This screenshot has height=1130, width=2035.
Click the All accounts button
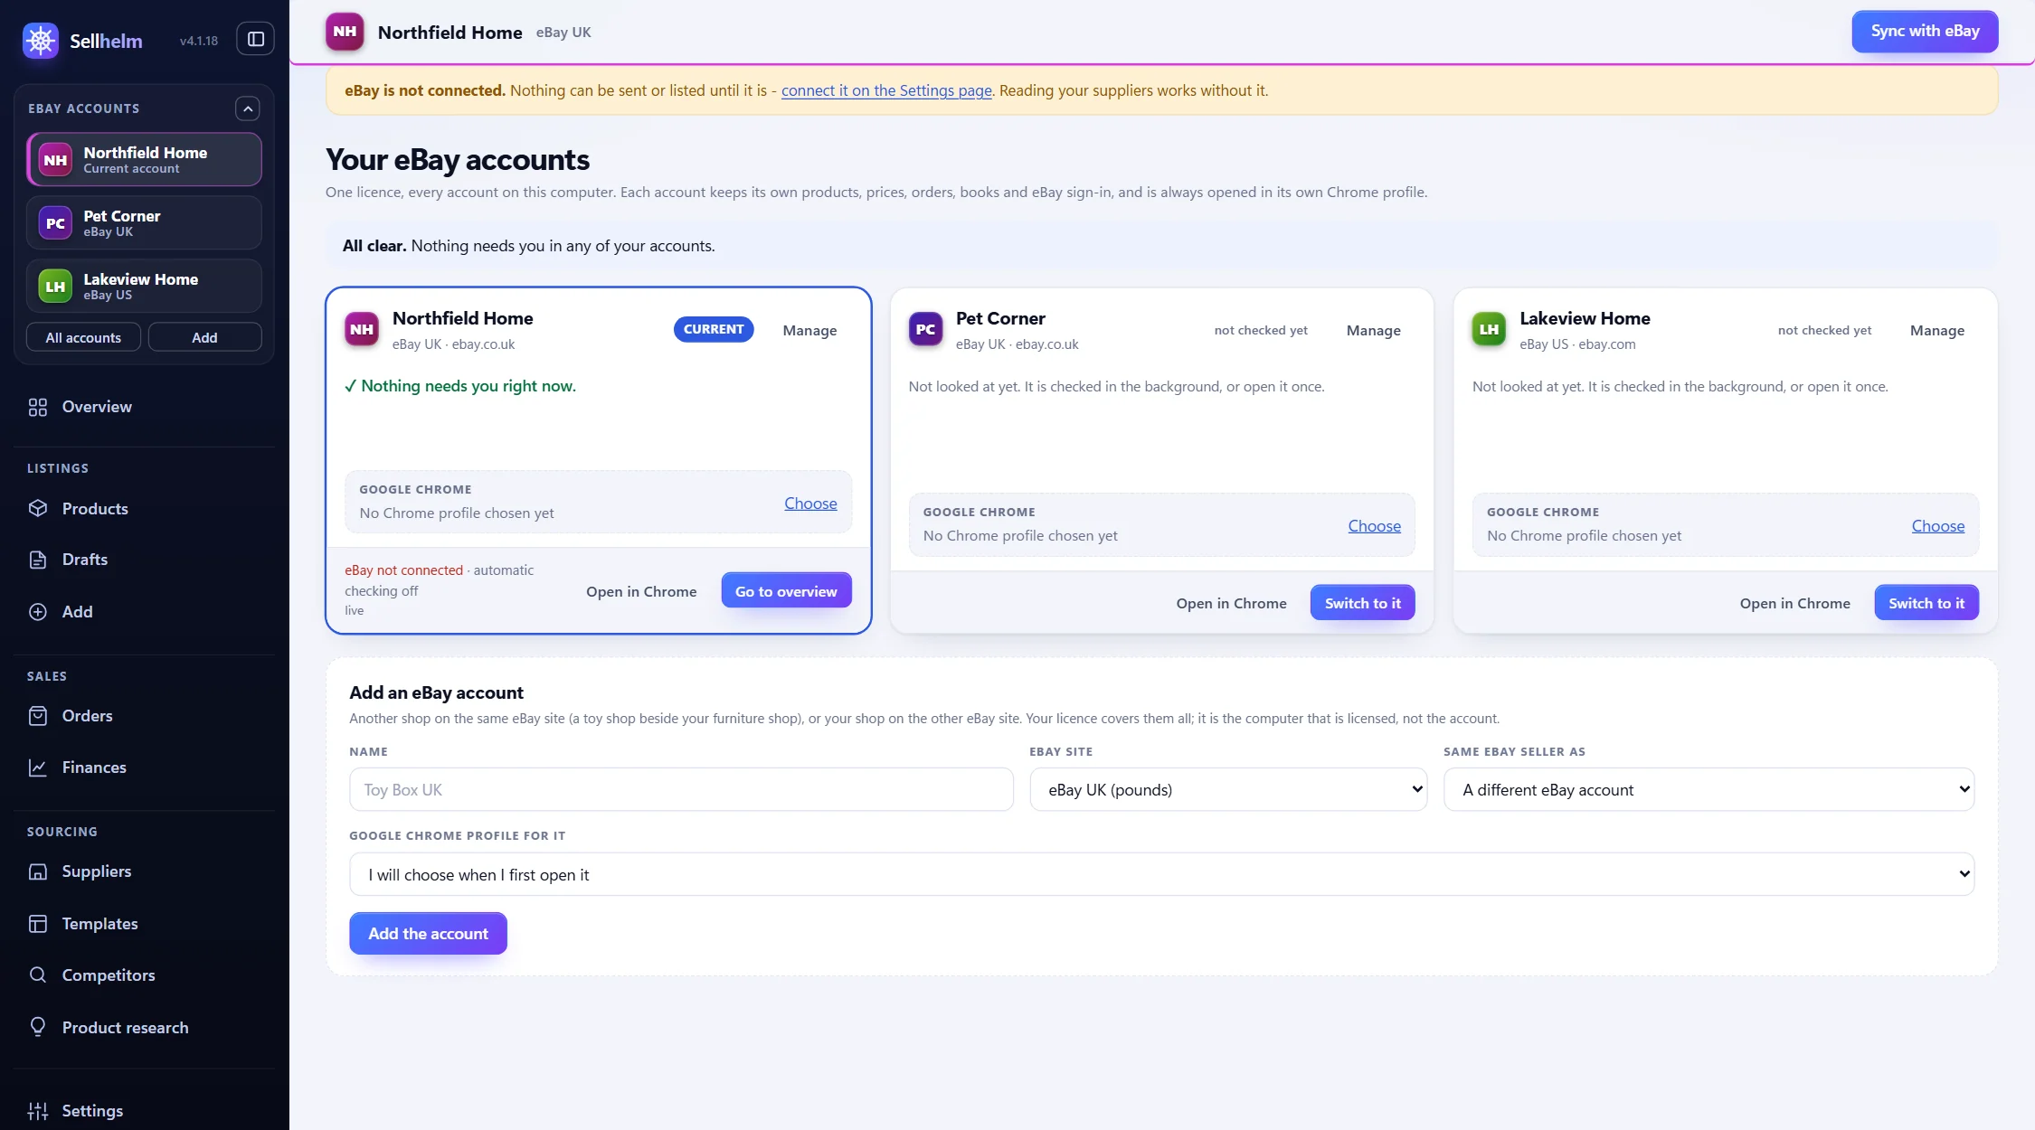tap(83, 337)
